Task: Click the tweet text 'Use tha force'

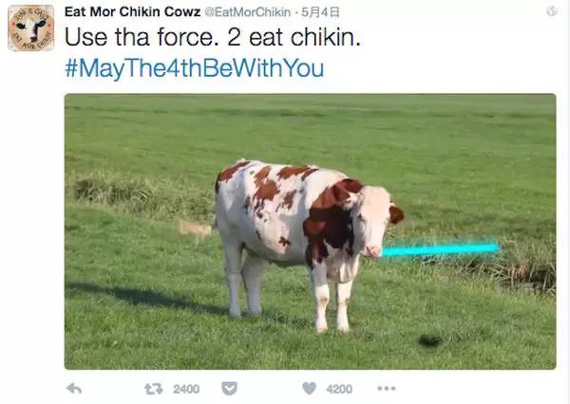Action: pyautogui.click(x=143, y=37)
